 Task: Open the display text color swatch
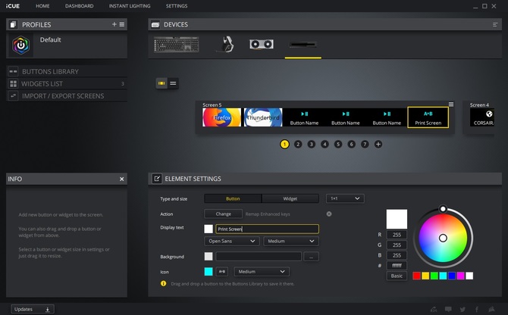(209, 229)
